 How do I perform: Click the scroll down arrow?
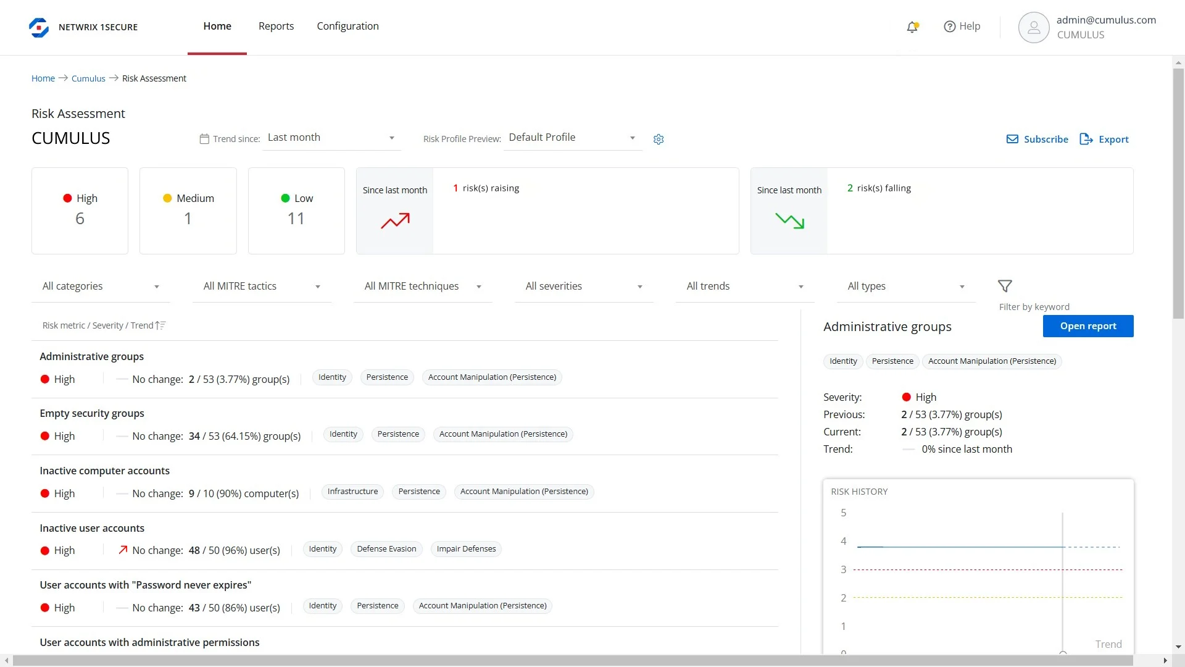click(1178, 647)
